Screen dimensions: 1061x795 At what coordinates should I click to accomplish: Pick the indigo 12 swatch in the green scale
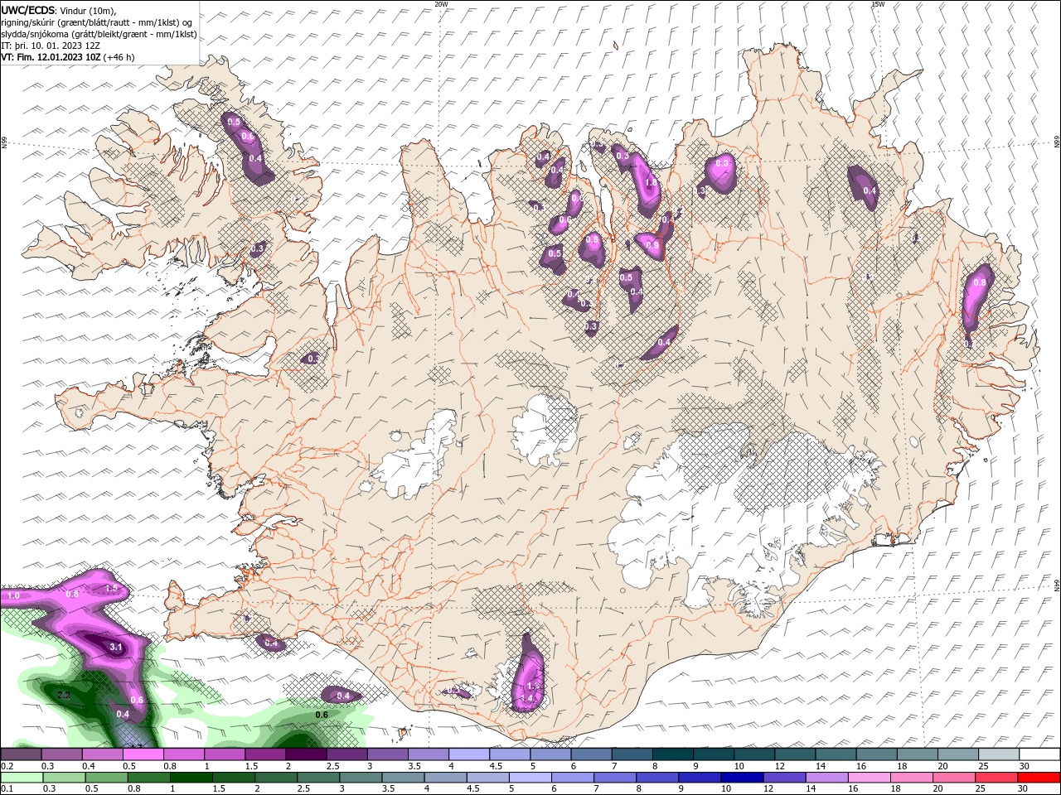tap(784, 778)
